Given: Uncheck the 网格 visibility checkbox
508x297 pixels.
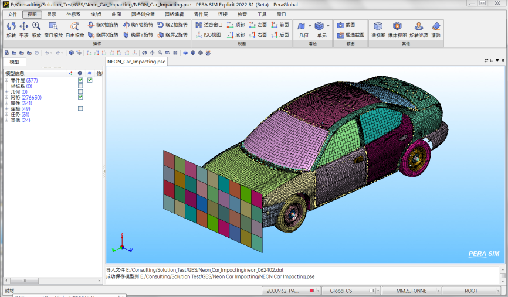Looking at the screenshot, I should click(80, 97).
